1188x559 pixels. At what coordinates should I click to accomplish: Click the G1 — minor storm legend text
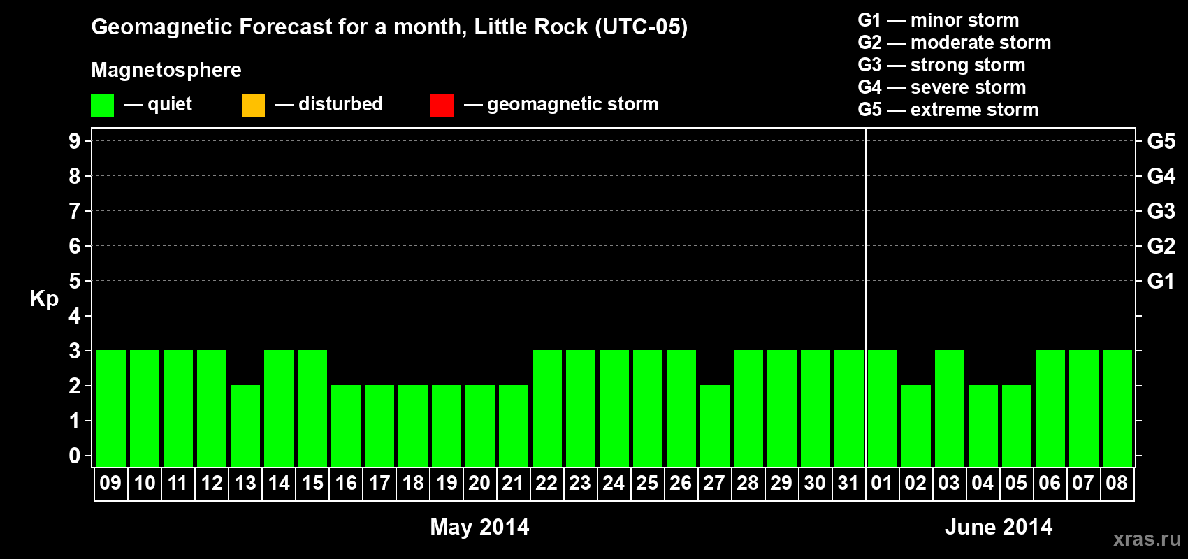(x=939, y=20)
